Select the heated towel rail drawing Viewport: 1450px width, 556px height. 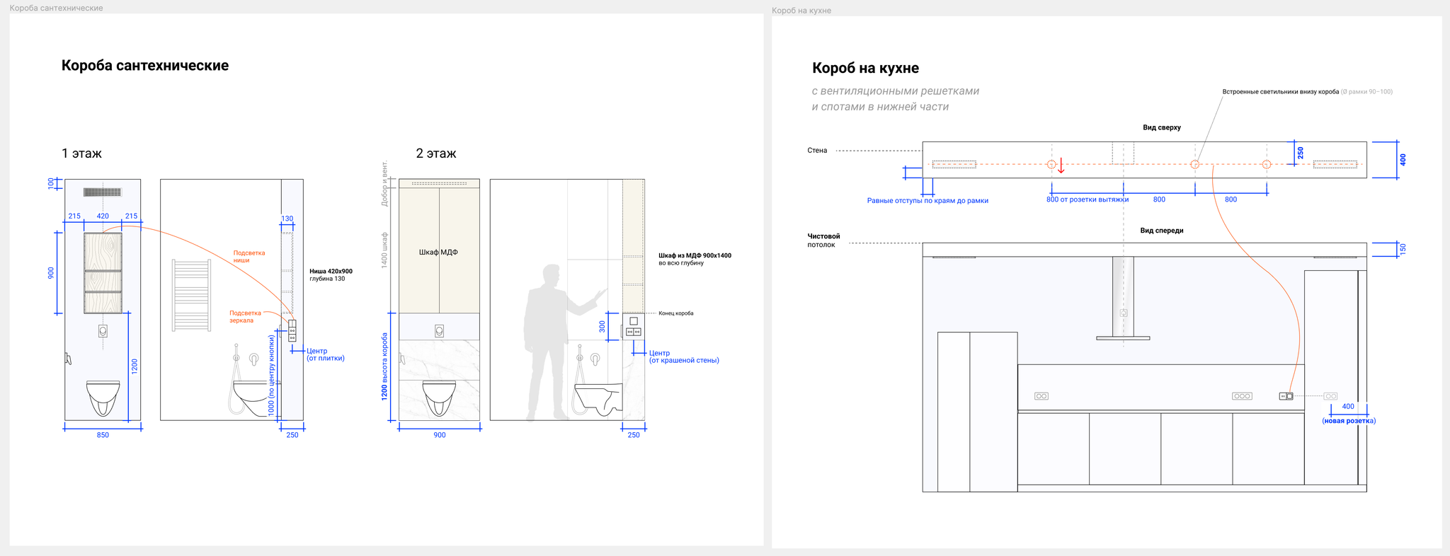(192, 296)
